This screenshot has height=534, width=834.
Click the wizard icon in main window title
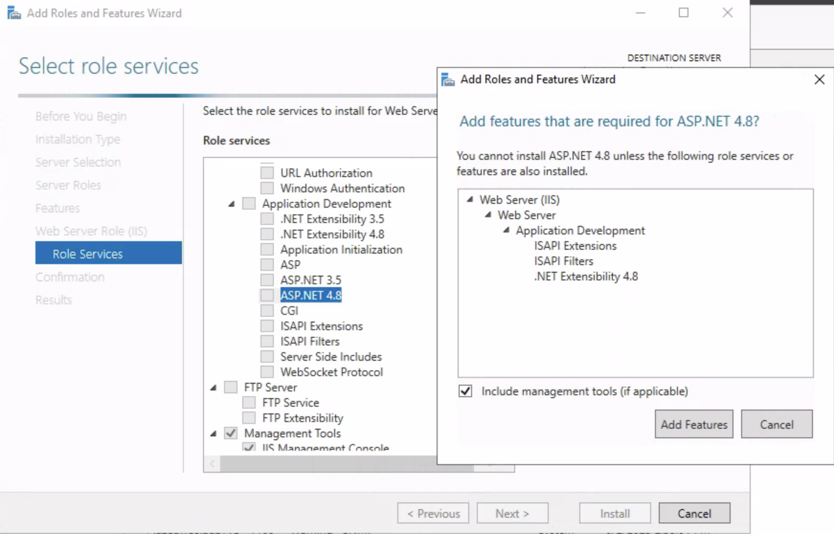[x=14, y=13]
